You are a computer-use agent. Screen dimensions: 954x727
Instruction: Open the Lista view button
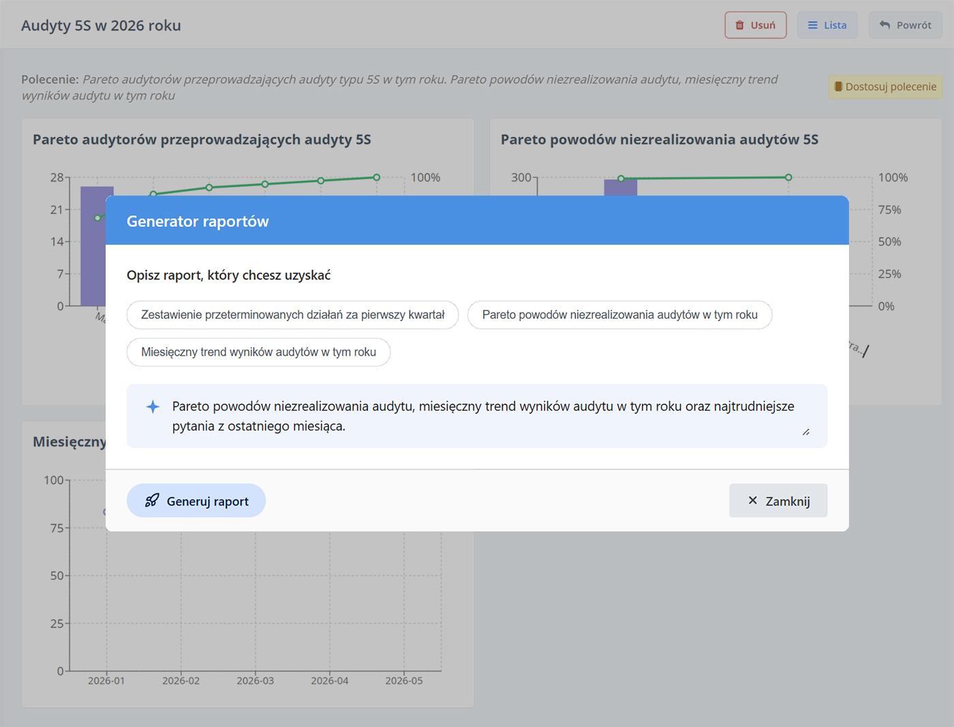[x=827, y=25]
